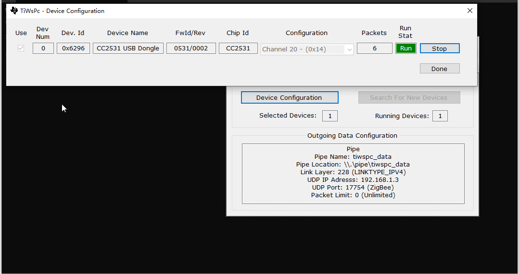Screen dimensions: 519x274
Task: Click the Device Name column header
Action: tap(127, 33)
